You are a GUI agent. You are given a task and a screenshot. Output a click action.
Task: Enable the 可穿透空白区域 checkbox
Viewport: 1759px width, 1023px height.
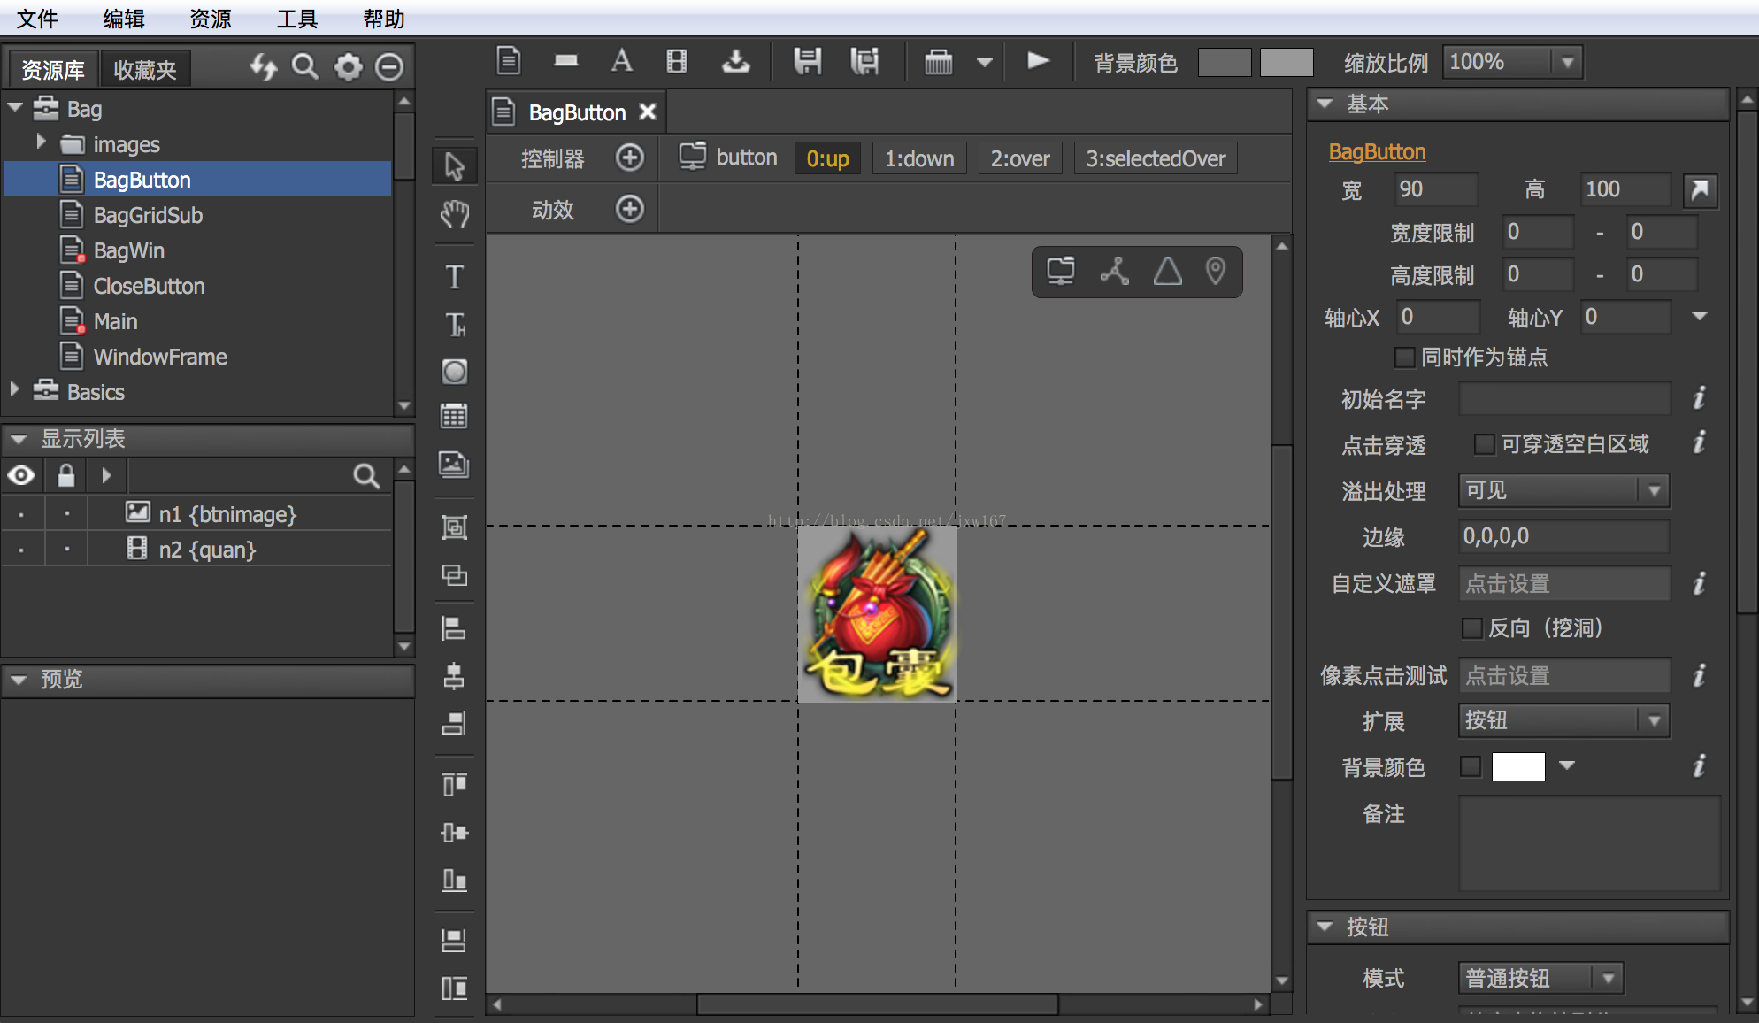pos(1484,443)
